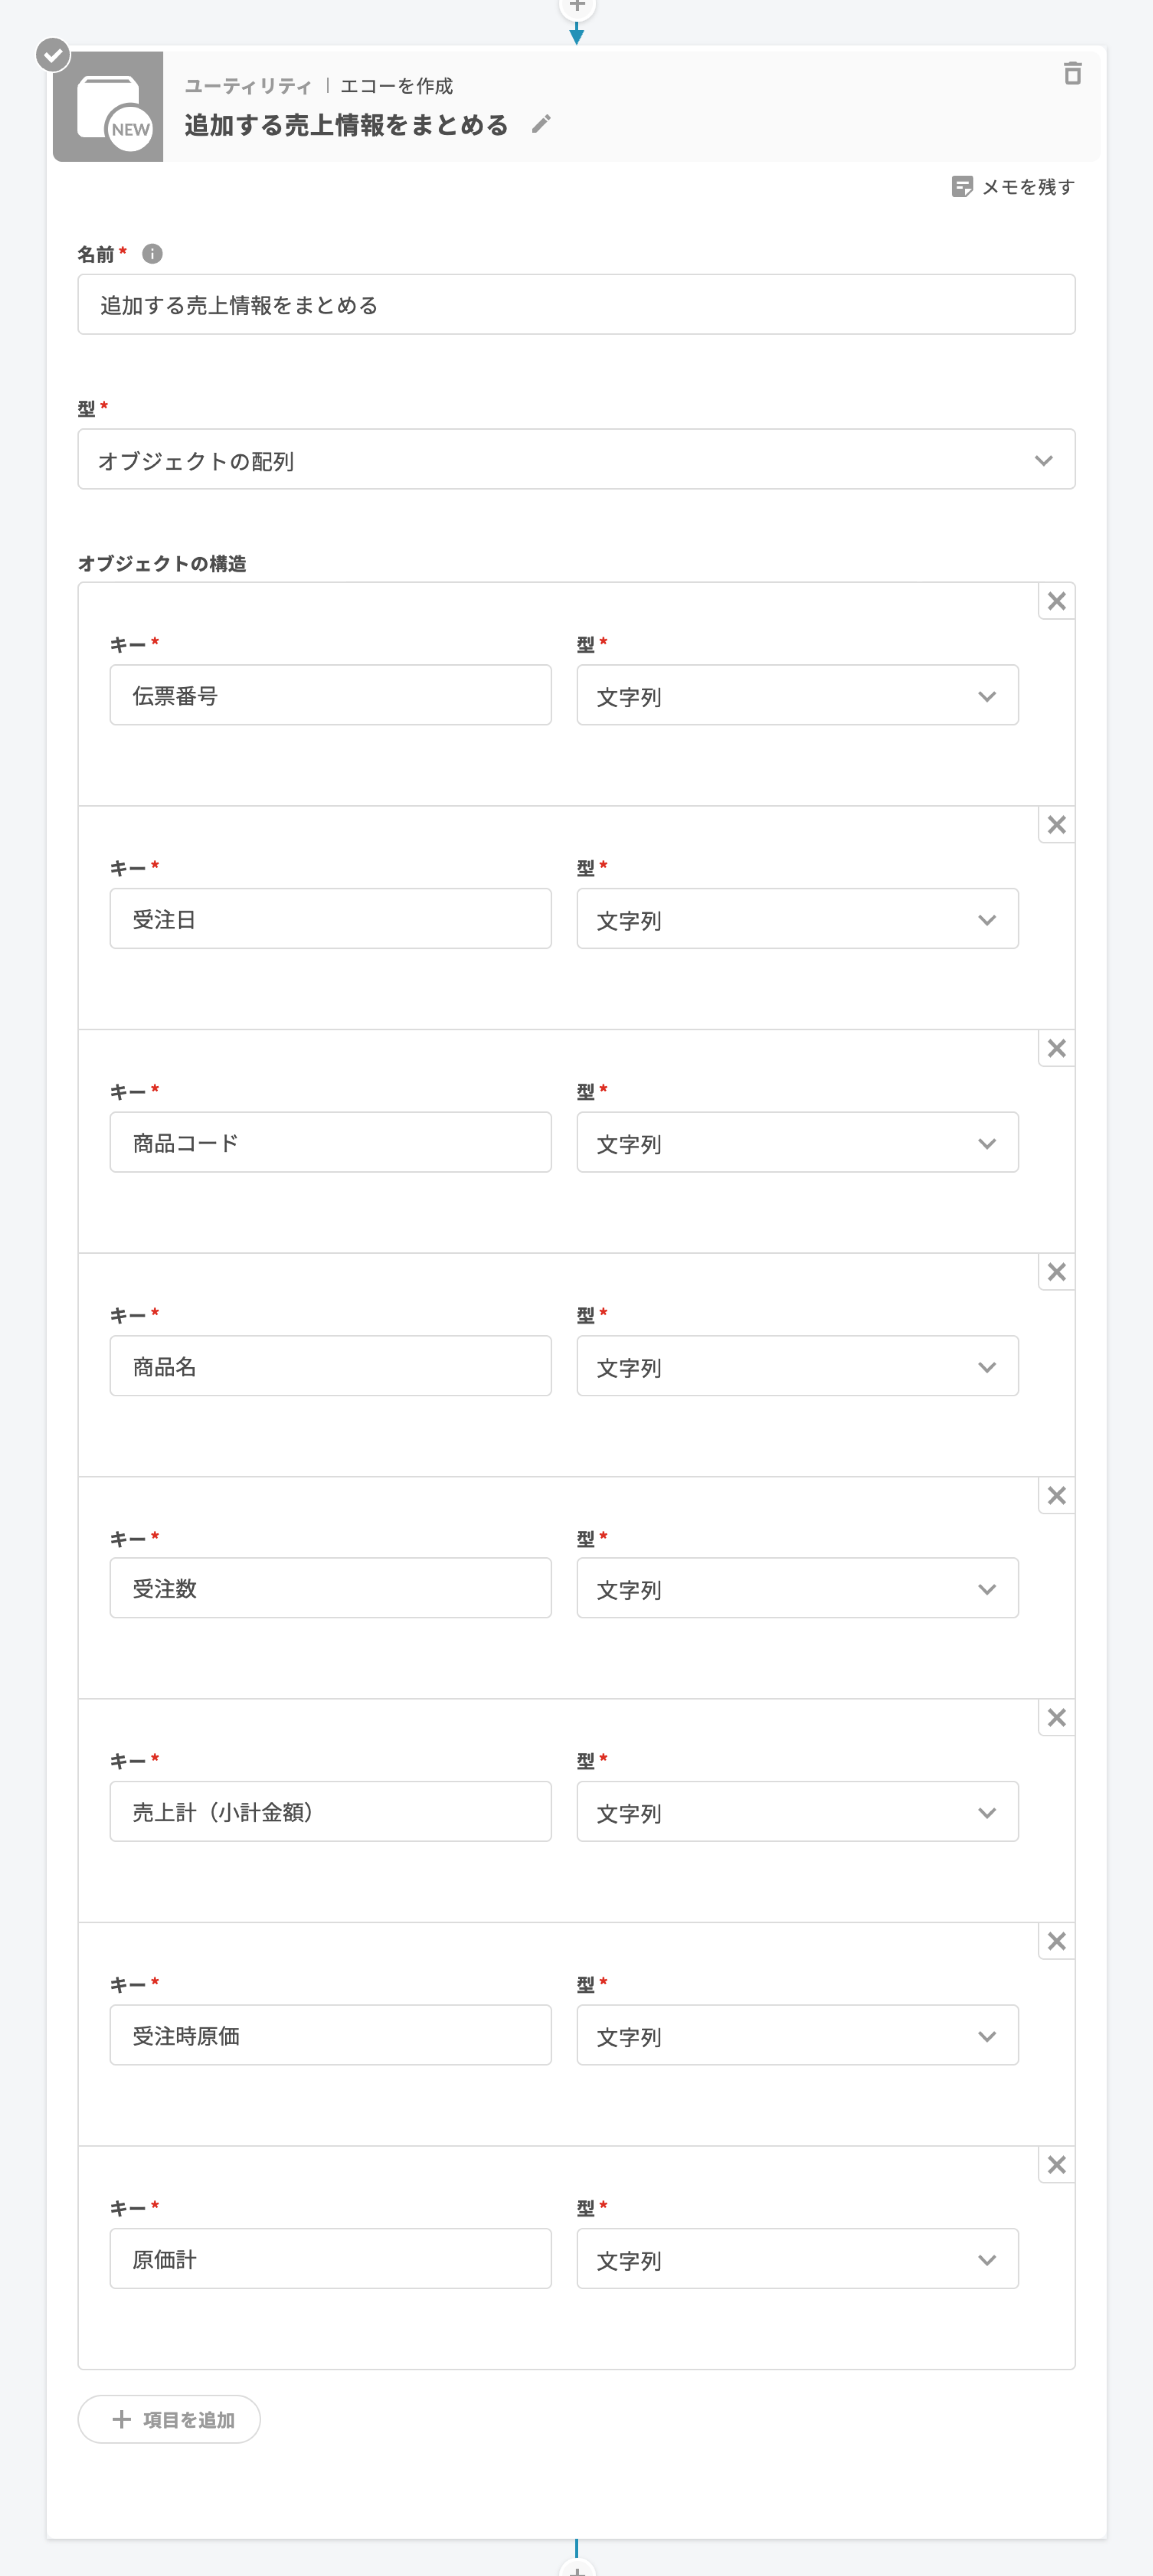This screenshot has width=1153, height=2576.
Task: Click the checkmark status icon on step
Action: pos(53,55)
